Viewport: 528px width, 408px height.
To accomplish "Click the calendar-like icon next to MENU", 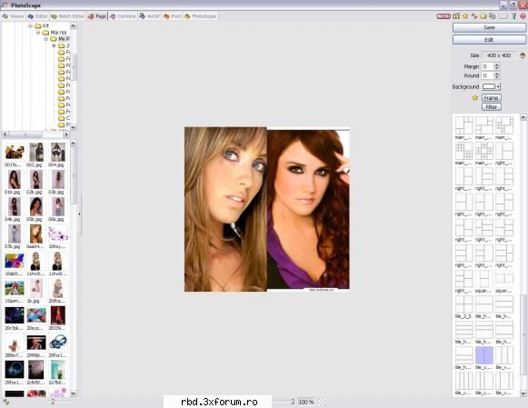I will click(456, 16).
